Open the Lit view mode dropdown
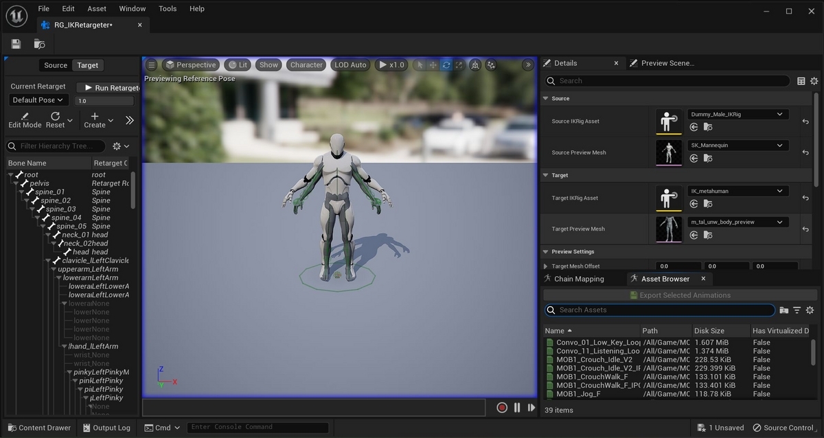The image size is (824, 438). (237, 65)
